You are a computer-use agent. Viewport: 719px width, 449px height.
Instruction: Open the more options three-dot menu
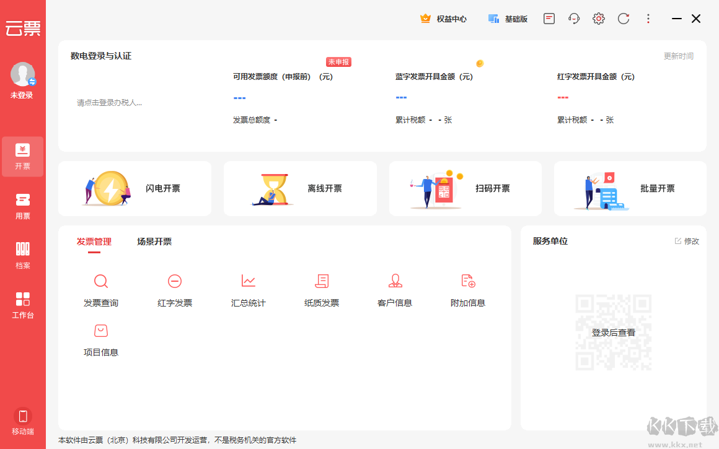coord(648,19)
